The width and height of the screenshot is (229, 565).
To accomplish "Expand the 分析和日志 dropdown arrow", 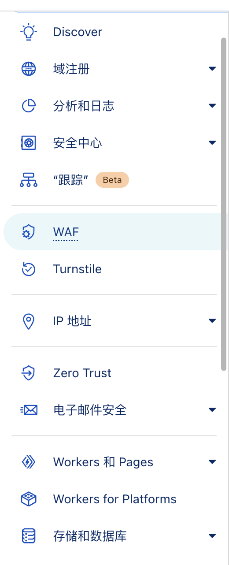I will point(212,106).
